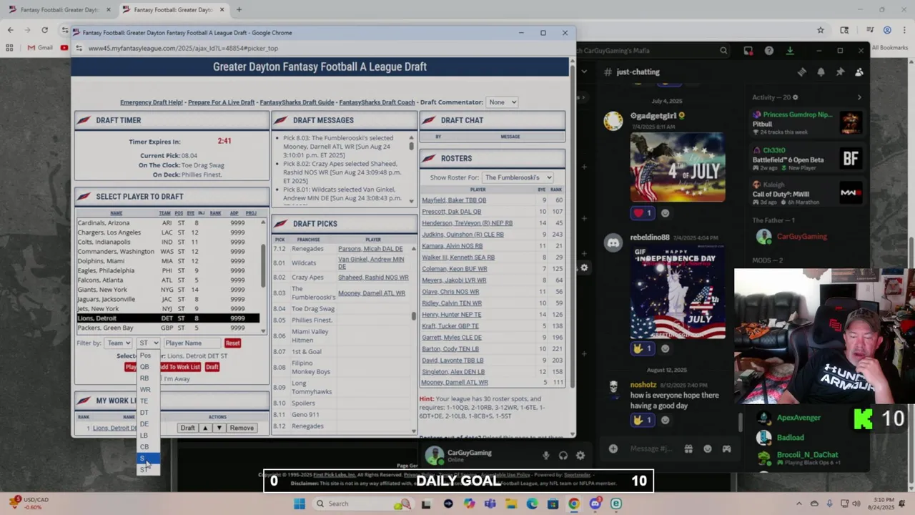Bookmark page with star icon
The image size is (915, 515).
821,30
